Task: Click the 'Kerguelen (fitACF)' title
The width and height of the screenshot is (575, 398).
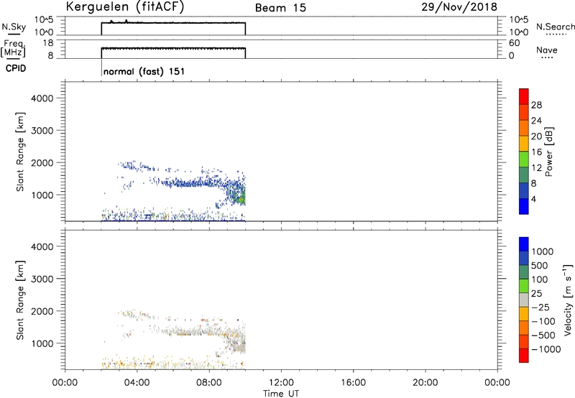Action: [124, 6]
